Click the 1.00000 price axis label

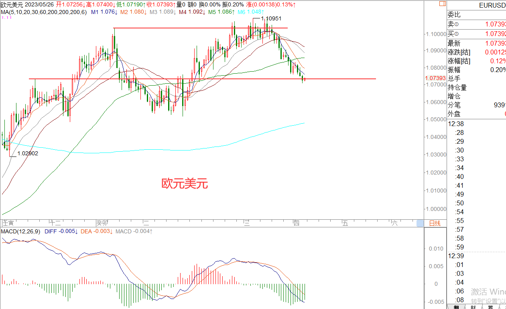pos(436,209)
